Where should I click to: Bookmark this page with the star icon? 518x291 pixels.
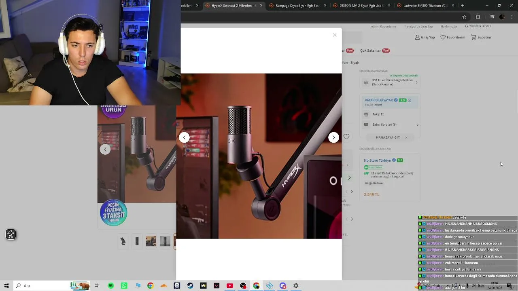click(x=464, y=17)
